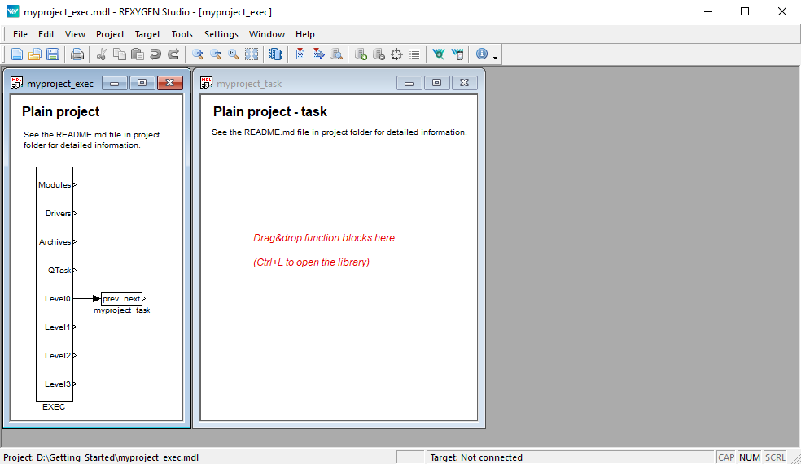Click the document with green plus icon

click(x=361, y=54)
